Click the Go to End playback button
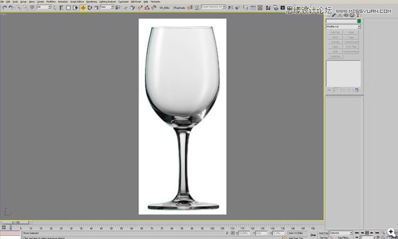 pos(377,233)
